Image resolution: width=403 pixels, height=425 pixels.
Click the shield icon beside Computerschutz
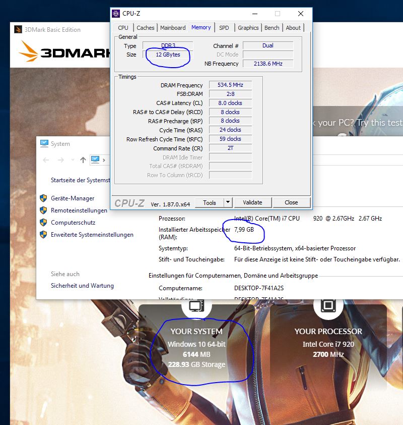(x=43, y=223)
